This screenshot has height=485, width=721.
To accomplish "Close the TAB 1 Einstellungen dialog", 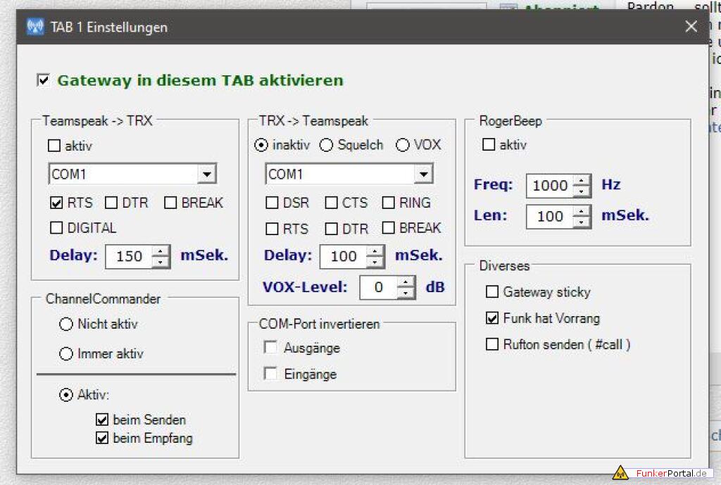I will point(691,27).
